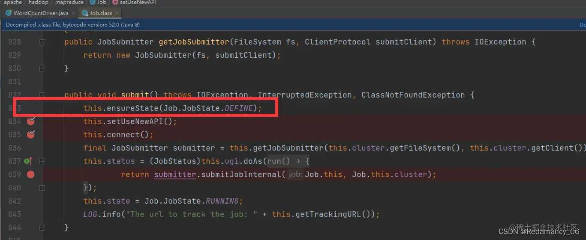Click the cut-off link at banner's right

[x=583, y=25]
